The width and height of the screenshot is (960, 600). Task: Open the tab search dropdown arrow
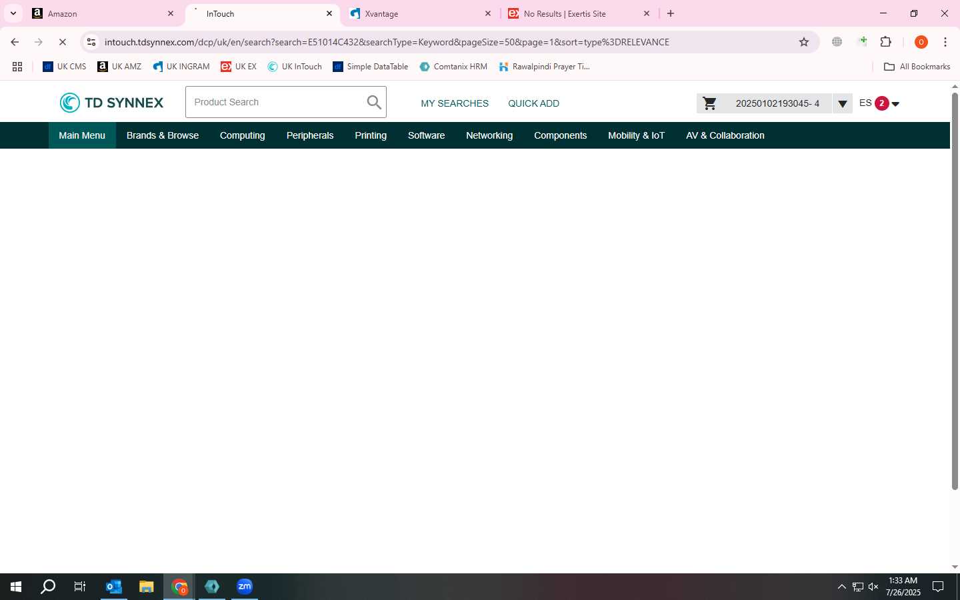pos(13,13)
